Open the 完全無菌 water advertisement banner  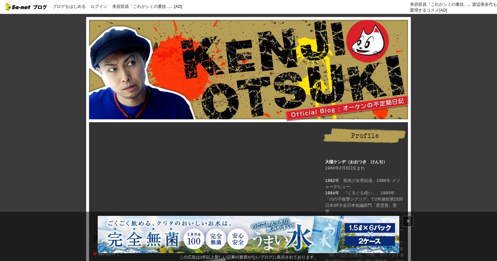[248, 234]
